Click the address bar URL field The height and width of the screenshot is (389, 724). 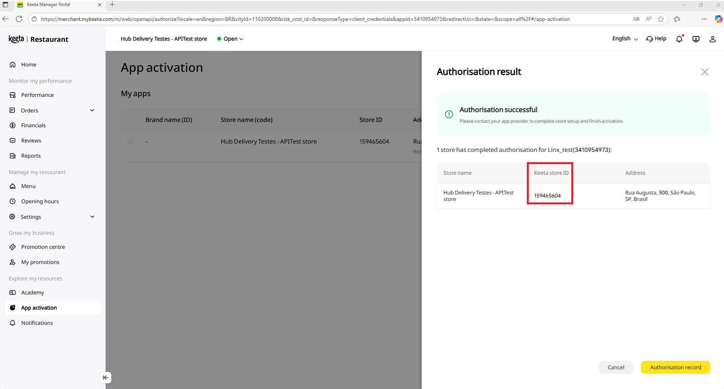coord(305,19)
